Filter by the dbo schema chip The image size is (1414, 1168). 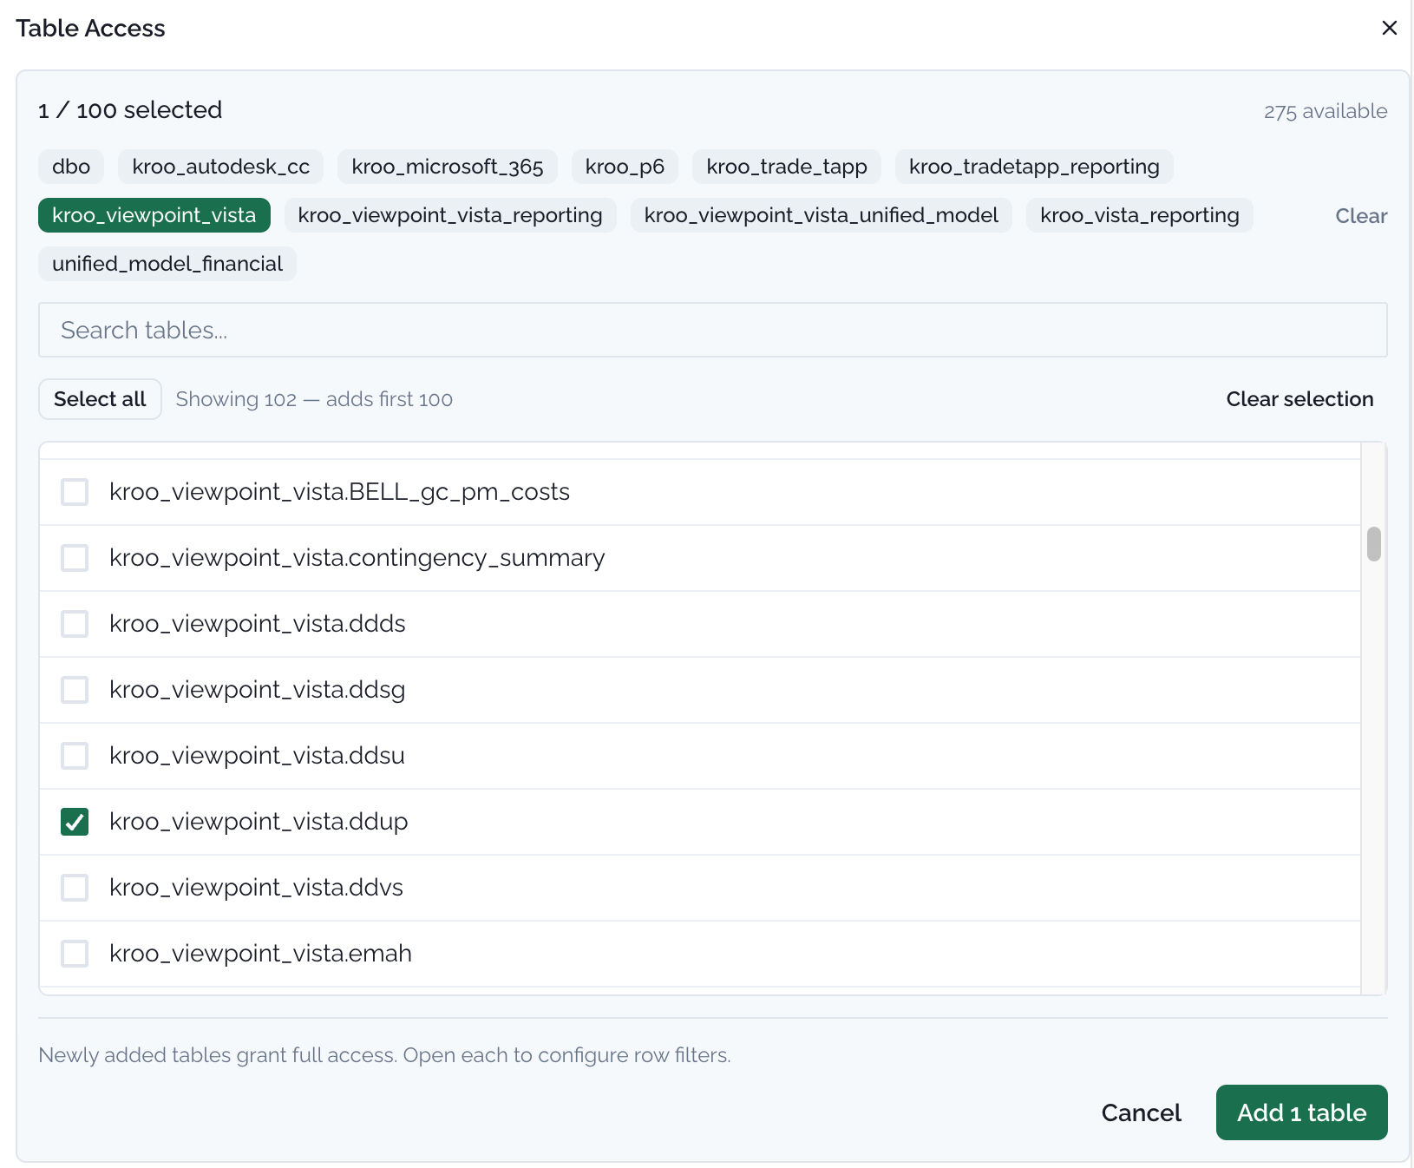[x=71, y=167]
